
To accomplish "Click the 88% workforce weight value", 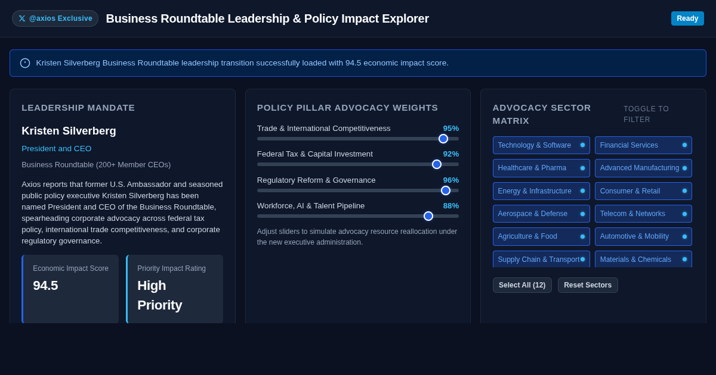I will pos(451,206).
